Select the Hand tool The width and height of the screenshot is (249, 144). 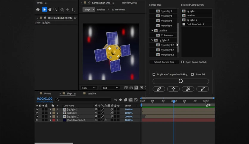pos(50,10)
